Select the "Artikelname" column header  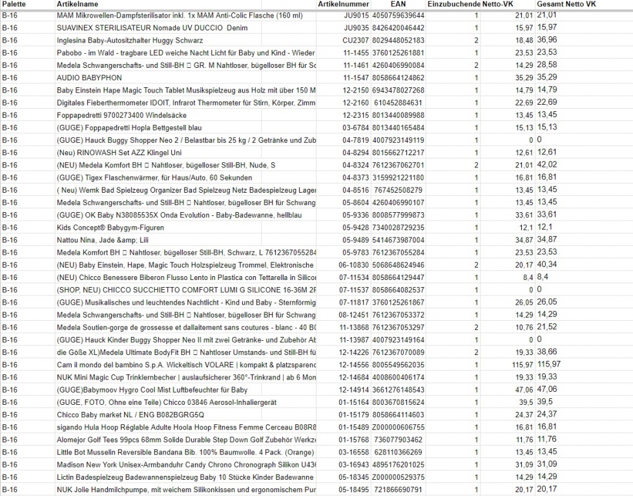click(78, 4)
